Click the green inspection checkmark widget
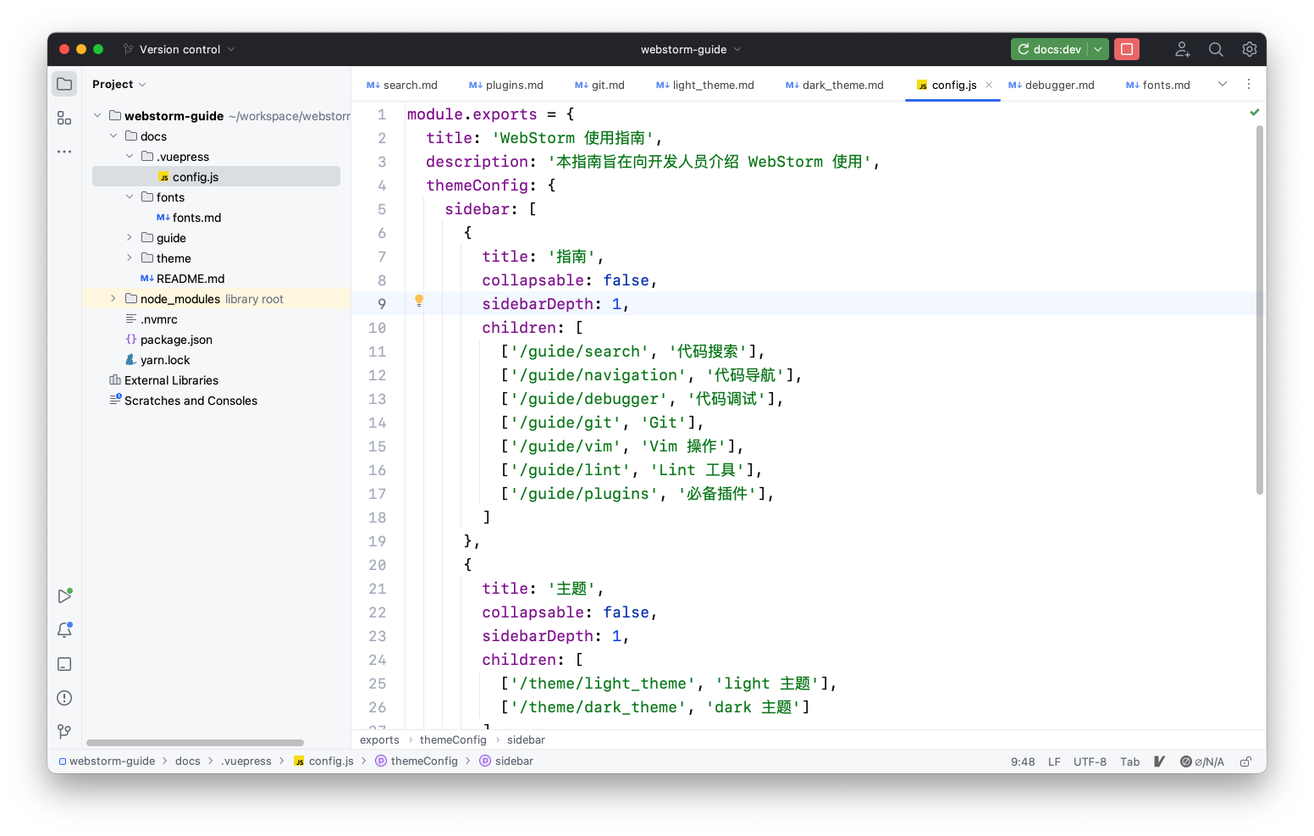Screen dimensions: 1314x836 pos(1255,113)
